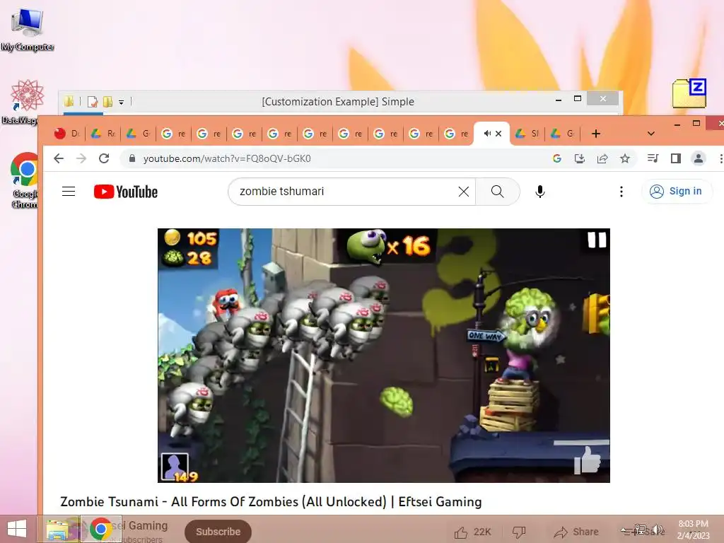Share the YouTube video
The height and width of the screenshot is (543, 724).
[576, 532]
